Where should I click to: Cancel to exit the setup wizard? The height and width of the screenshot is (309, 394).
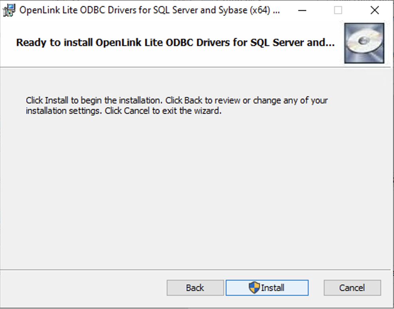[352, 287]
